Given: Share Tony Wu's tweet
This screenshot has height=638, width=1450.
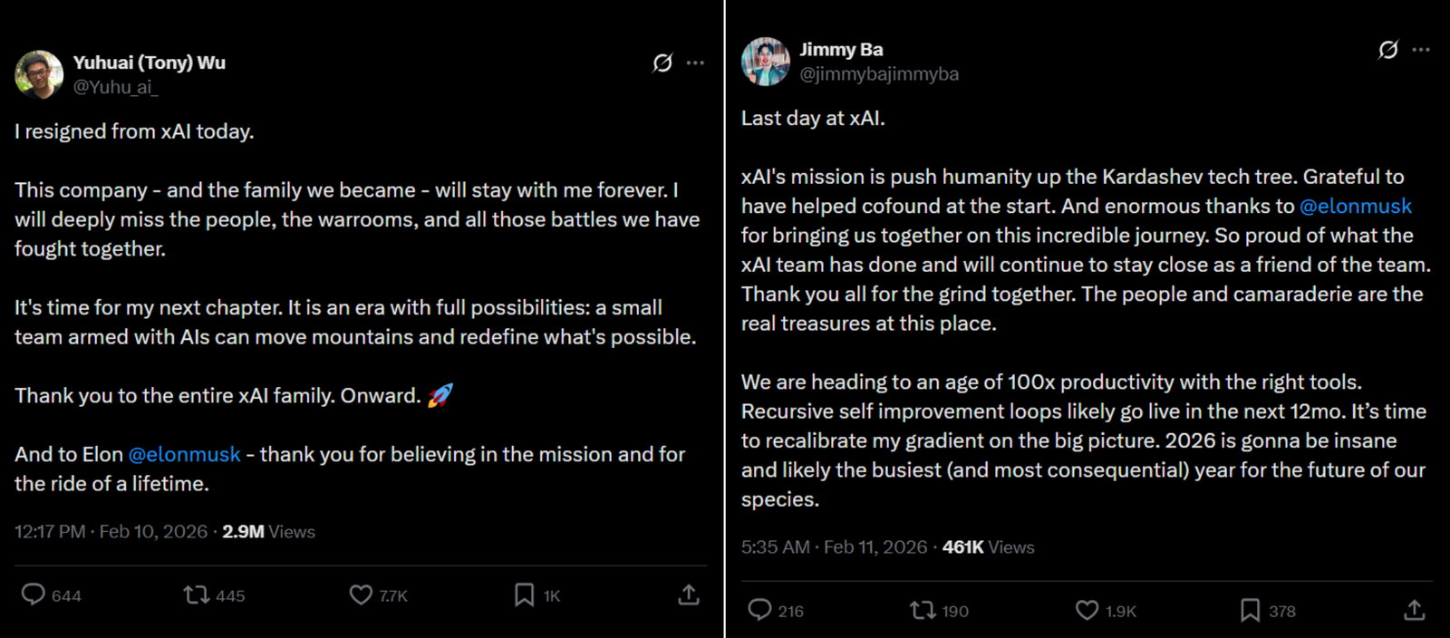Looking at the screenshot, I should pyautogui.click(x=688, y=595).
